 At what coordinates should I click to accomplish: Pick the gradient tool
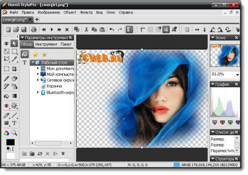(14, 96)
